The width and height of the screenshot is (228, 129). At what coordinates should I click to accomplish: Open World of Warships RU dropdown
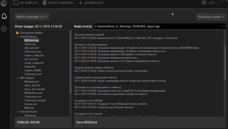[x=32, y=17]
